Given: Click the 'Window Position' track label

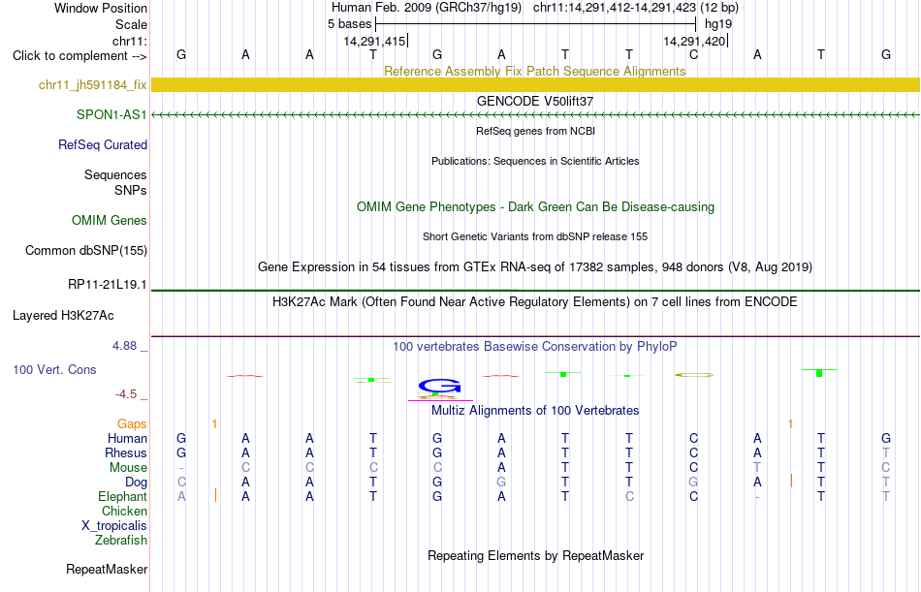Looking at the screenshot, I should point(101,8).
